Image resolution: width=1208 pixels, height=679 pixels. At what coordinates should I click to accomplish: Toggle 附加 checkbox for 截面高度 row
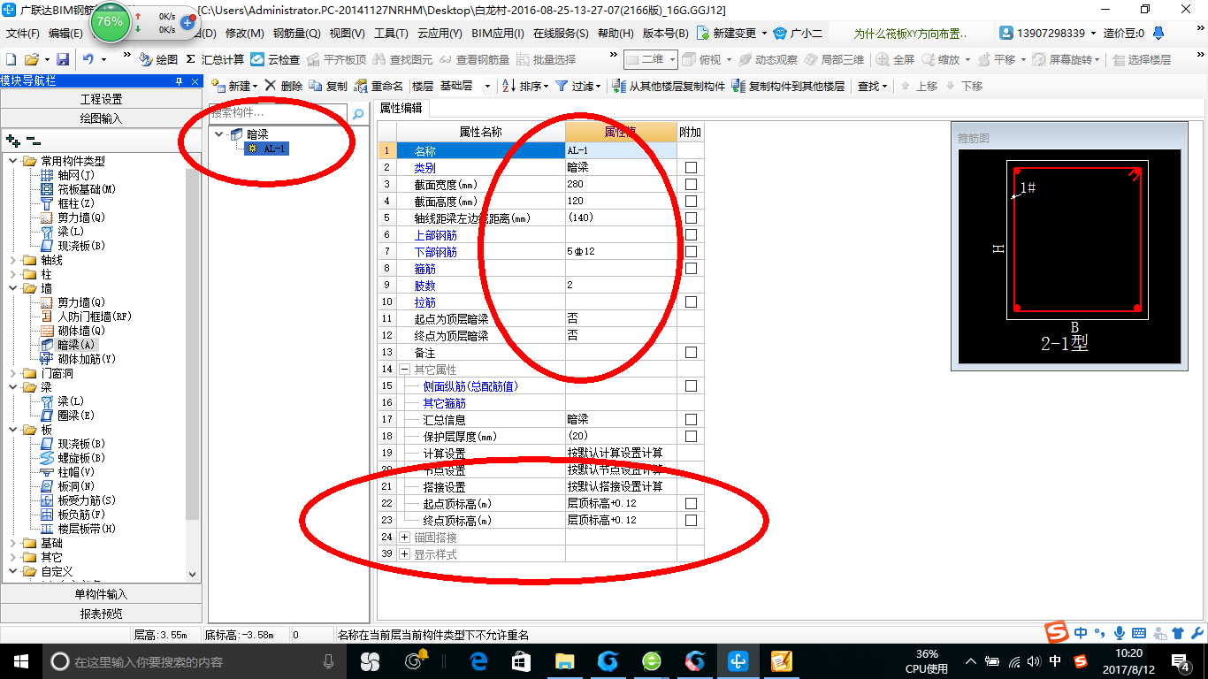click(x=691, y=201)
